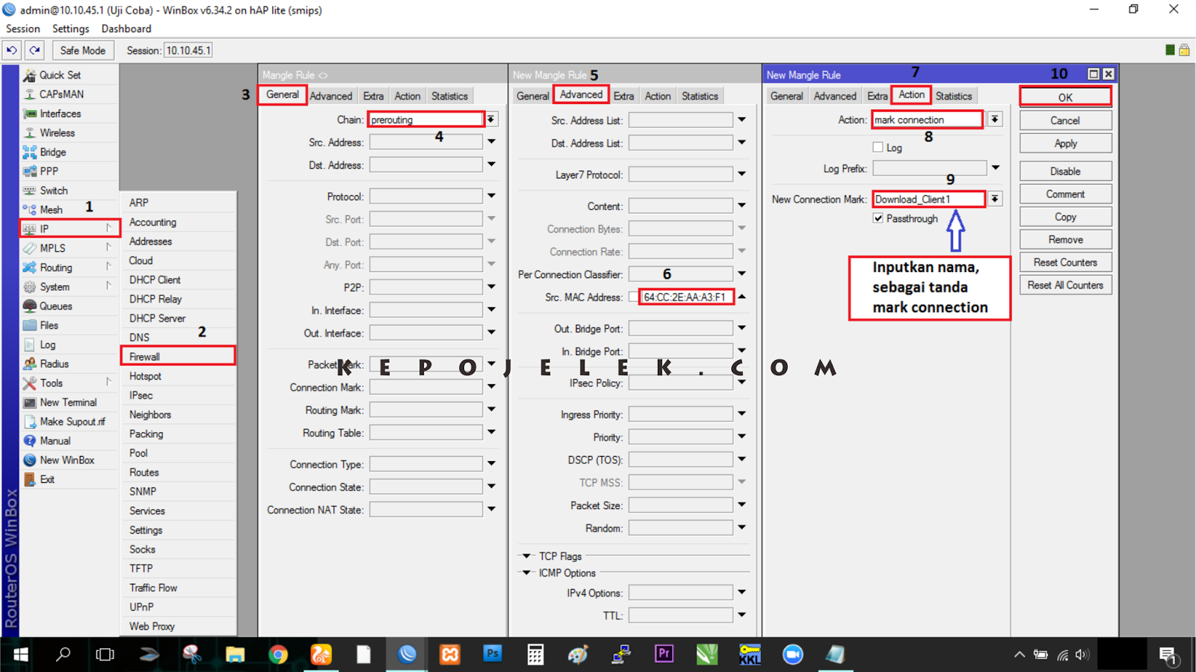Open the Action dropdown list
The image size is (1196, 672).
(x=994, y=120)
